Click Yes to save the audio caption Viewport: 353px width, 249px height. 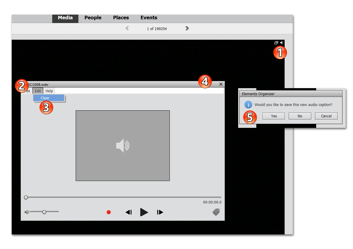point(274,116)
